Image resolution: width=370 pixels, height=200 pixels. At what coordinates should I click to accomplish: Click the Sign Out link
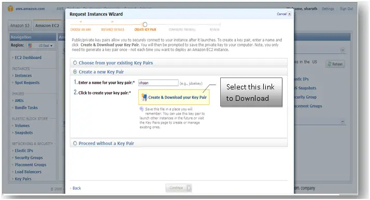tap(346, 9)
